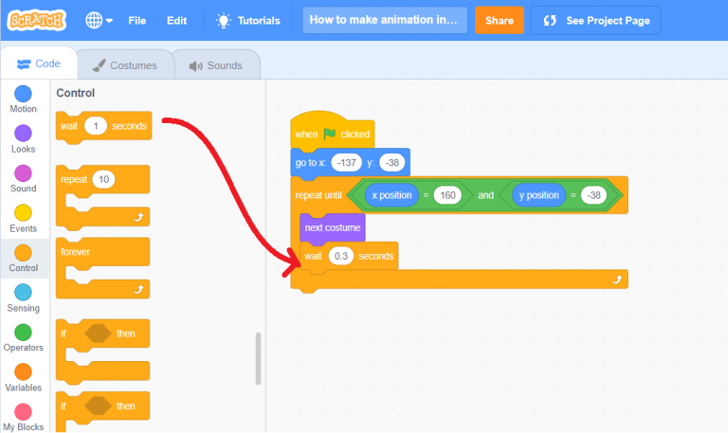Click the block palette scrollbar

[258, 358]
